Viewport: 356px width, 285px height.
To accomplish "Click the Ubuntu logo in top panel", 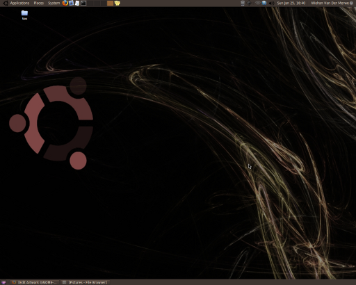I will (x=6, y=3).
